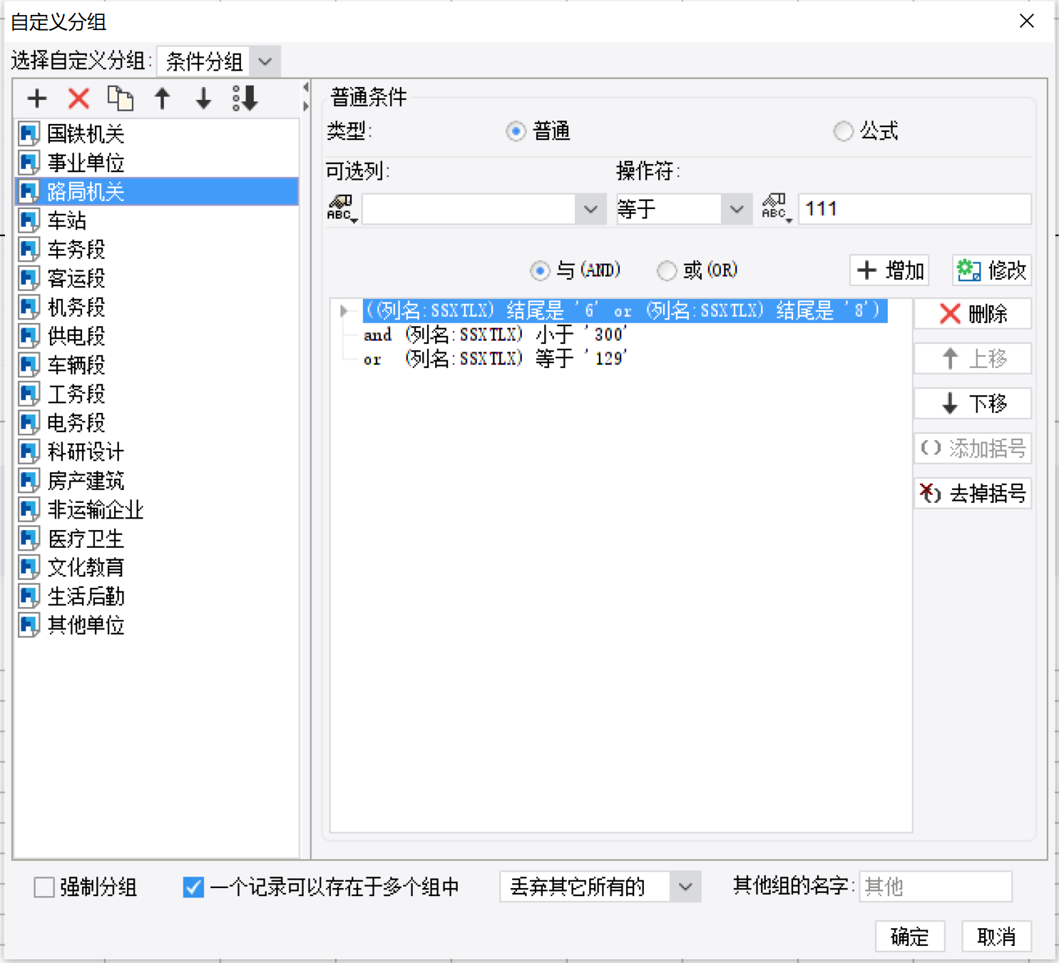This screenshot has width=1059, height=963.
Task: Click the value field containing 111
Action: point(915,209)
